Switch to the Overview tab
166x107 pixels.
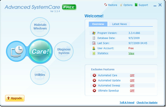(98, 24)
